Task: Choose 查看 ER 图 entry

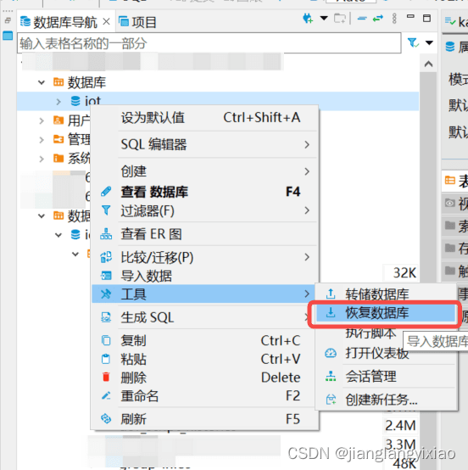Action: click(205, 234)
